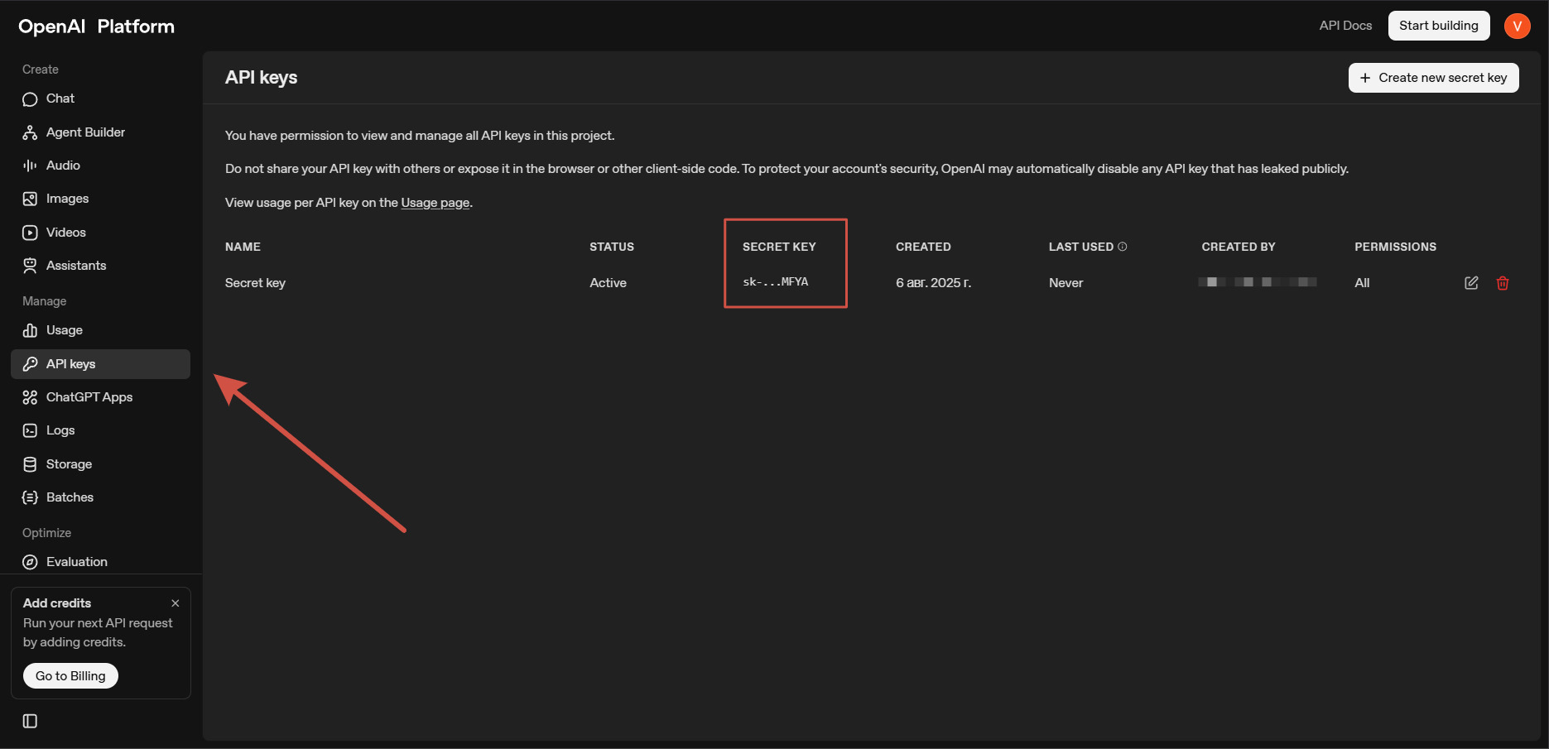Click Go to Billing button
1549x749 pixels.
pos(70,676)
